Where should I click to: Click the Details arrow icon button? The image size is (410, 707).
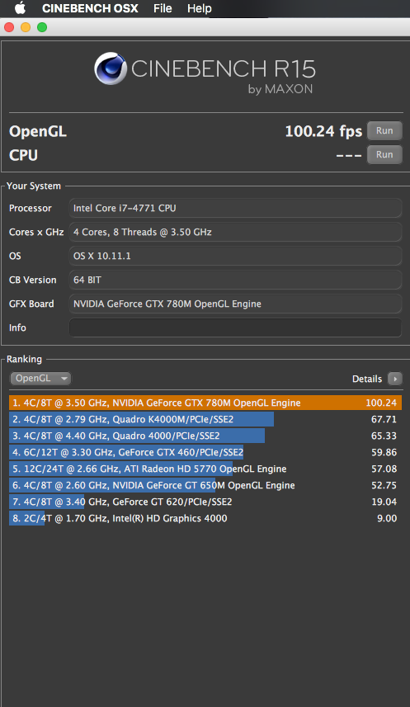point(395,379)
